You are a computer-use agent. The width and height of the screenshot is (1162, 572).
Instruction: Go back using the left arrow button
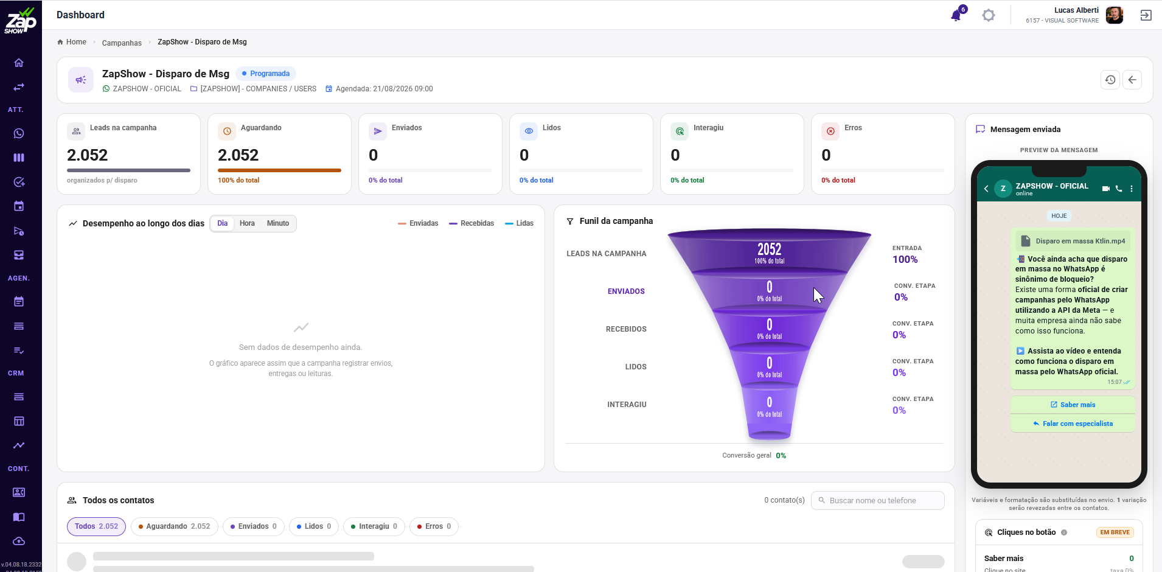[x=1132, y=80]
